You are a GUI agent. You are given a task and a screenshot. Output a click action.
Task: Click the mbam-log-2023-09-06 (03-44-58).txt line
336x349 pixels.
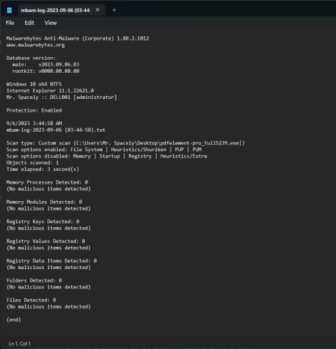[x=56, y=130]
